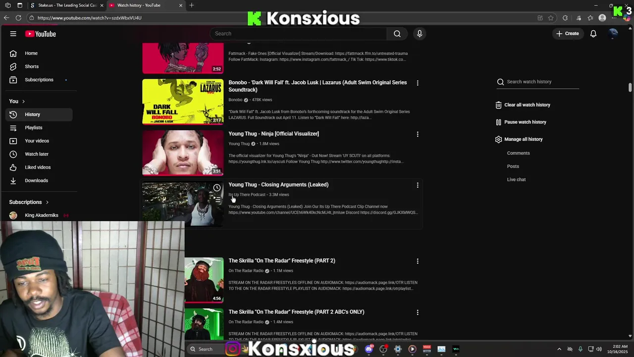634x357 pixels.
Task: Open the Young Thug Ninja thumbnail
Action: pos(183,153)
